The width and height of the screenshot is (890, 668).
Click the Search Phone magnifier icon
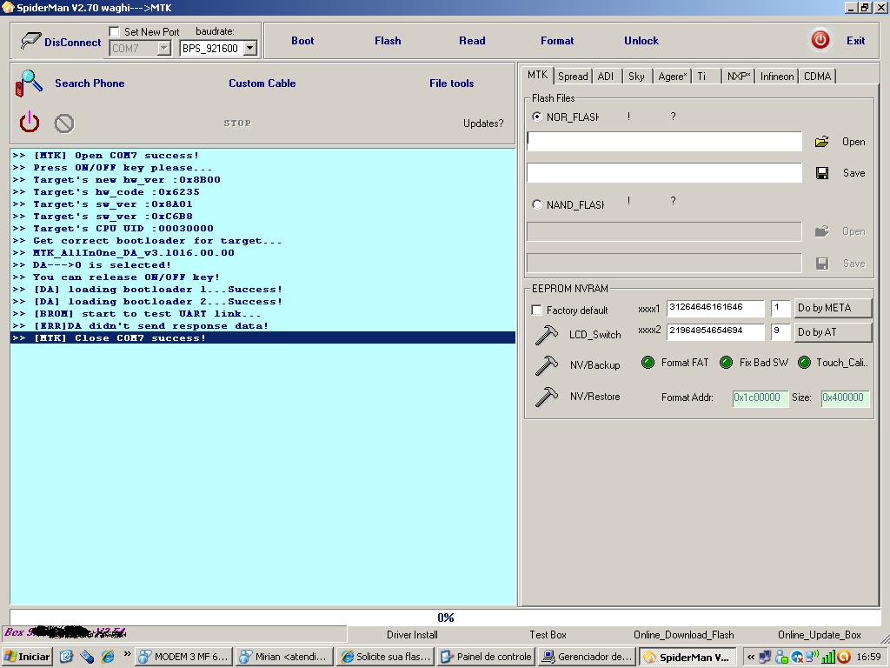(x=29, y=83)
